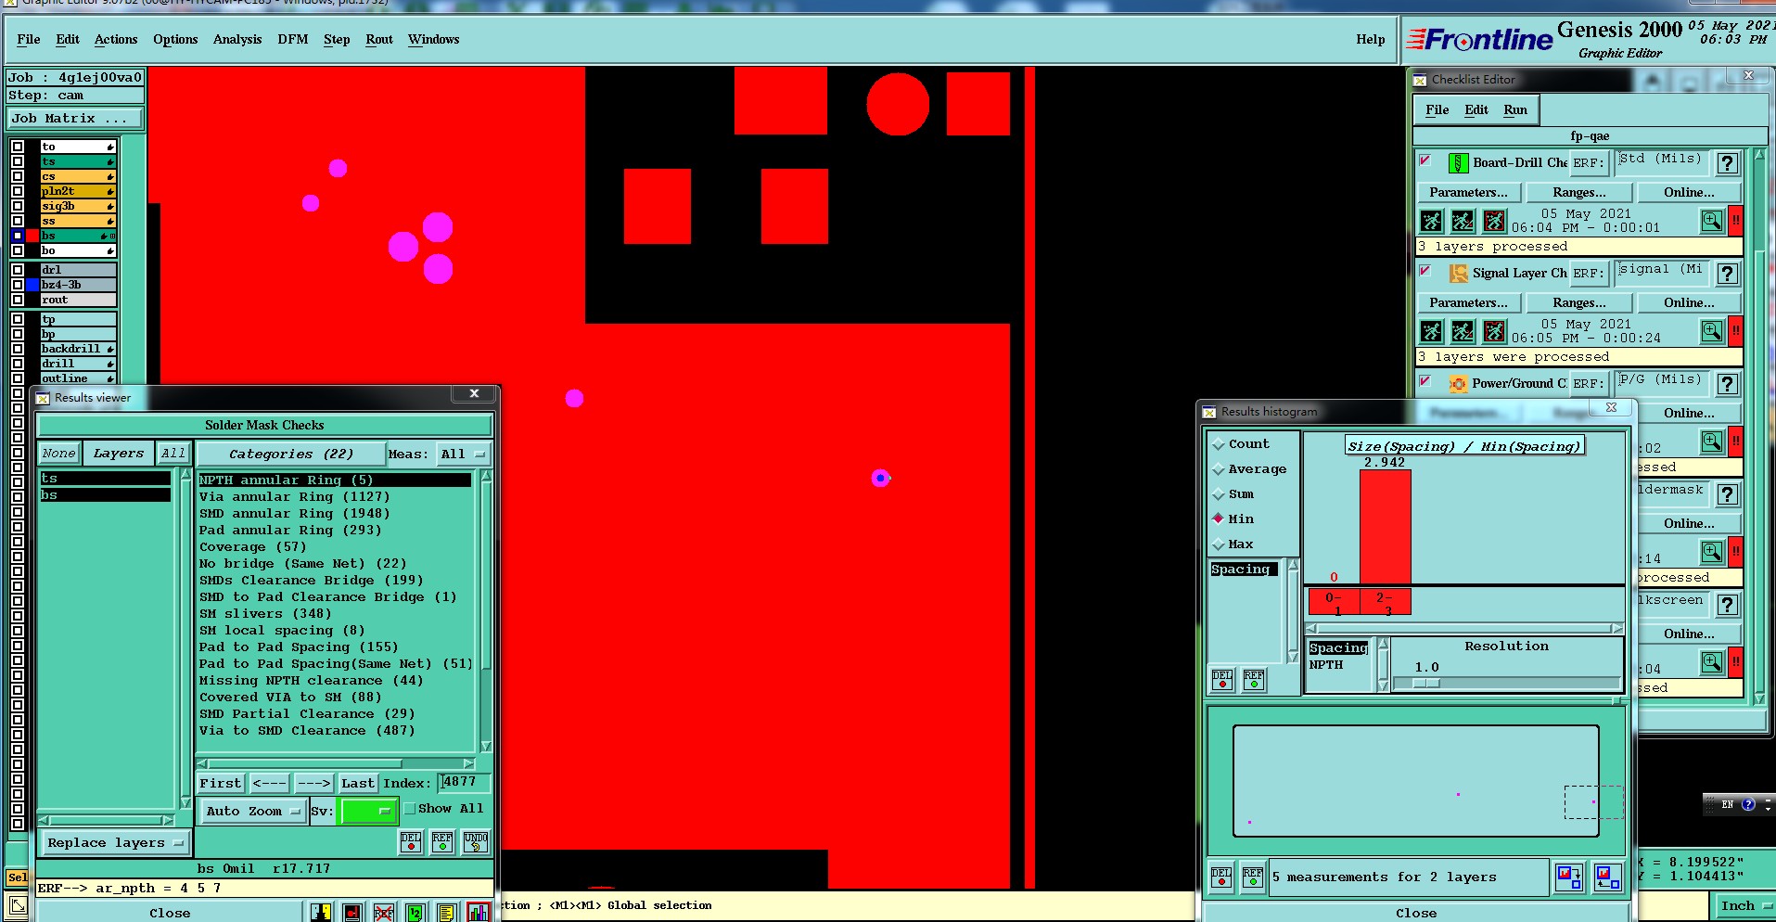This screenshot has height=922, width=1776.
Task: Click red-outlined run icon in Board-Drill row
Action: pos(1494,221)
